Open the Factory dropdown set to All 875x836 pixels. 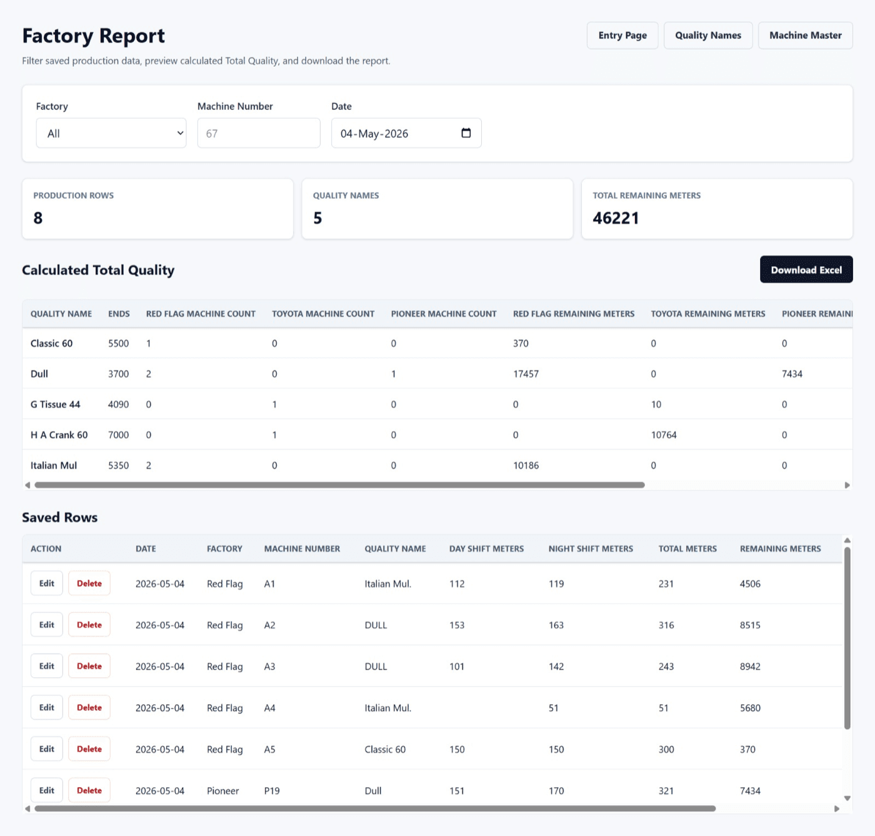[x=111, y=133]
